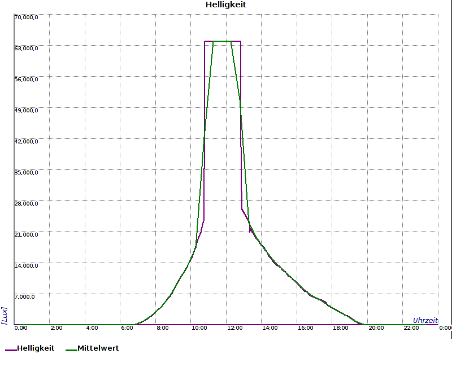Click the '[Lux]' y-axis unit label
Viewport: 452px width, 367px height.
[4, 316]
